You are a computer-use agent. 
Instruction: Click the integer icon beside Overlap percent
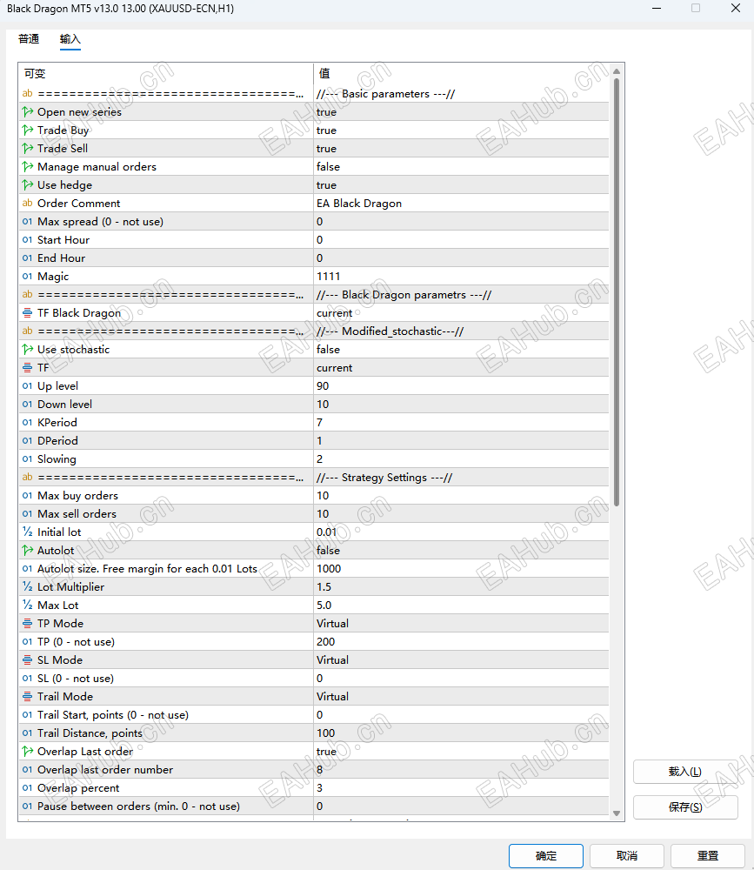click(x=28, y=788)
